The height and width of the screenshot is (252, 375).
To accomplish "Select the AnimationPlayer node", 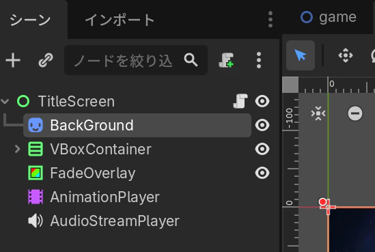I will point(105,197).
